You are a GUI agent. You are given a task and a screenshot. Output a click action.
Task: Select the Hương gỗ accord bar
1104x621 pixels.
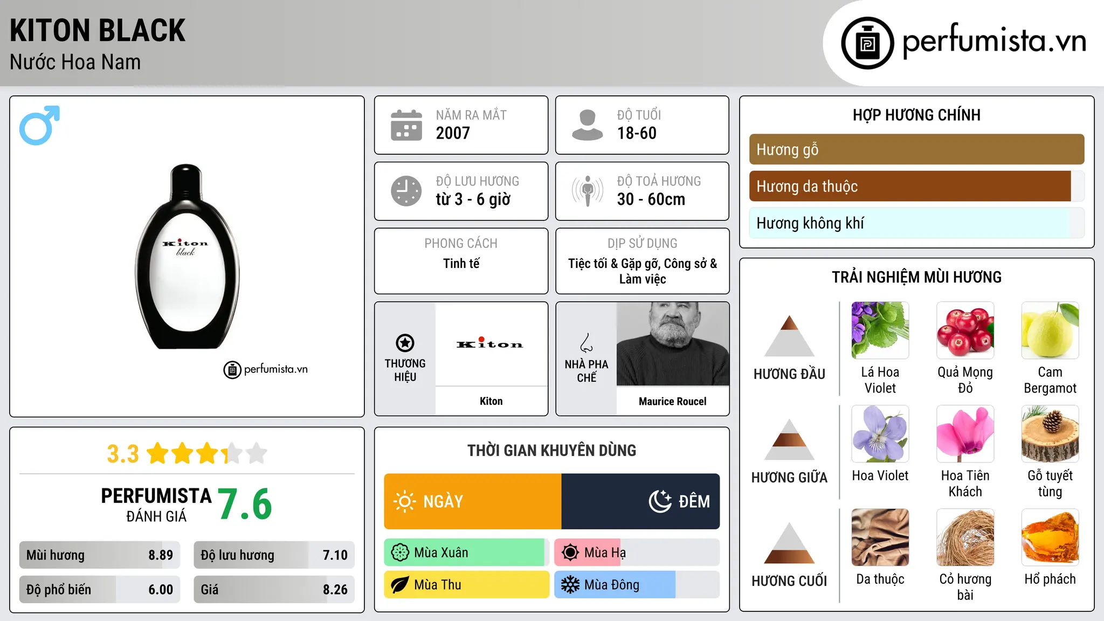916,149
